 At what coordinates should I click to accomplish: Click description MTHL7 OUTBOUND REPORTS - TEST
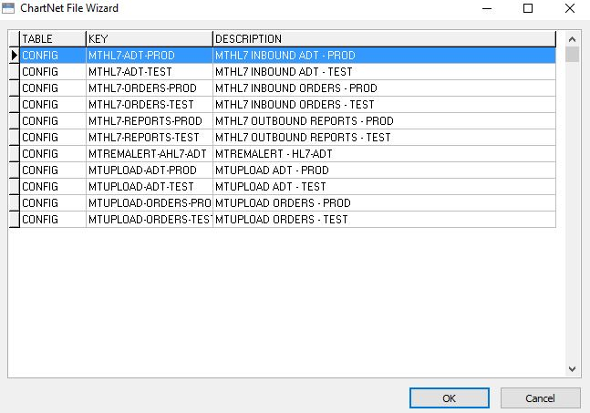[384, 138]
